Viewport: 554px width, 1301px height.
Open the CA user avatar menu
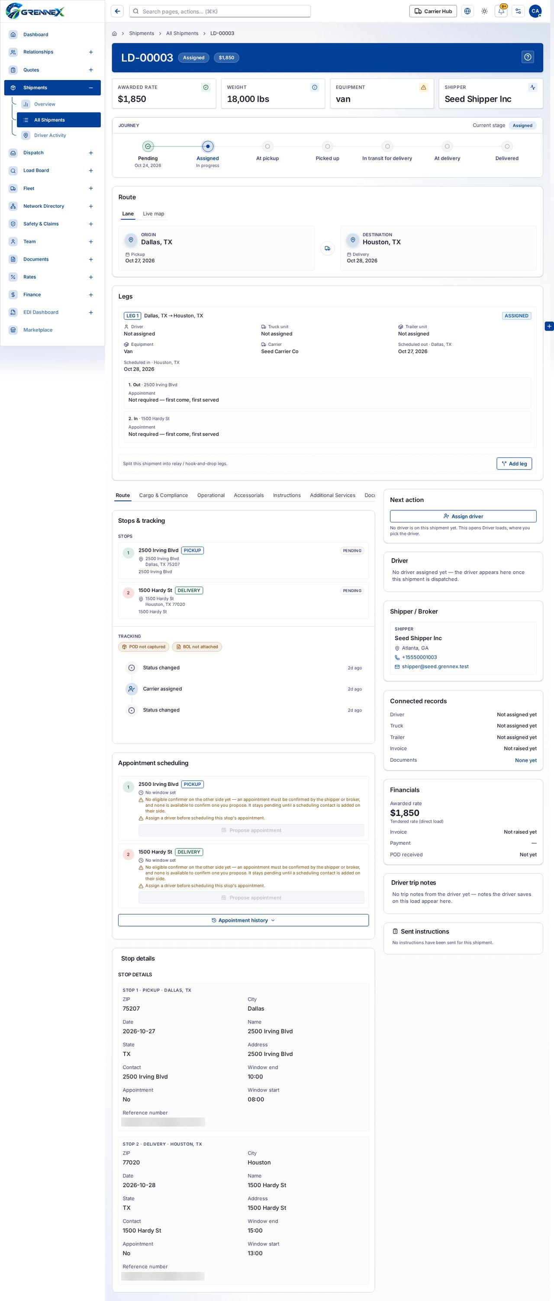point(535,11)
